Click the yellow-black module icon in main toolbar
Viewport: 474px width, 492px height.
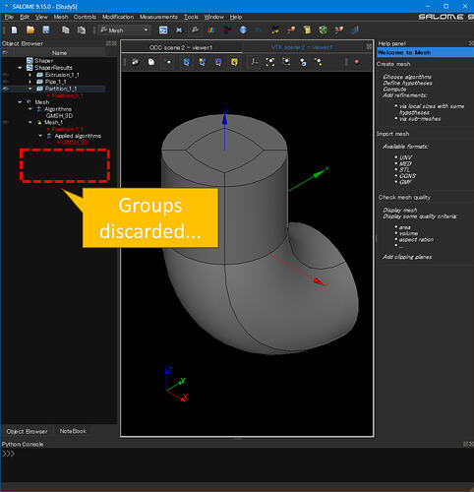pyautogui.click(x=275, y=31)
